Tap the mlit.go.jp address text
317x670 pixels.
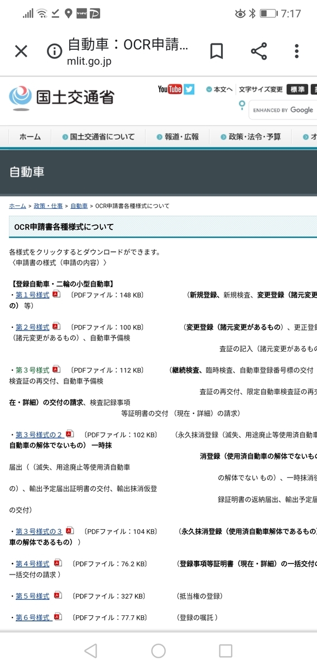click(x=89, y=61)
